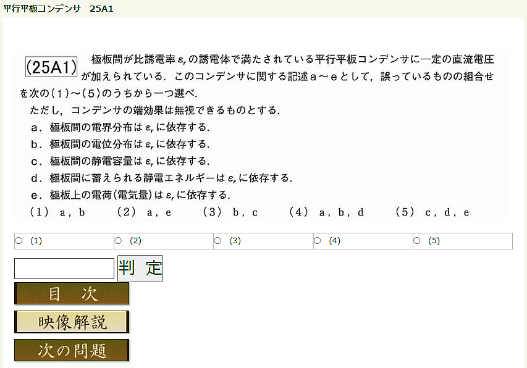Choose answer option (2) radio button
This screenshot has height=368, width=527.
click(x=119, y=241)
